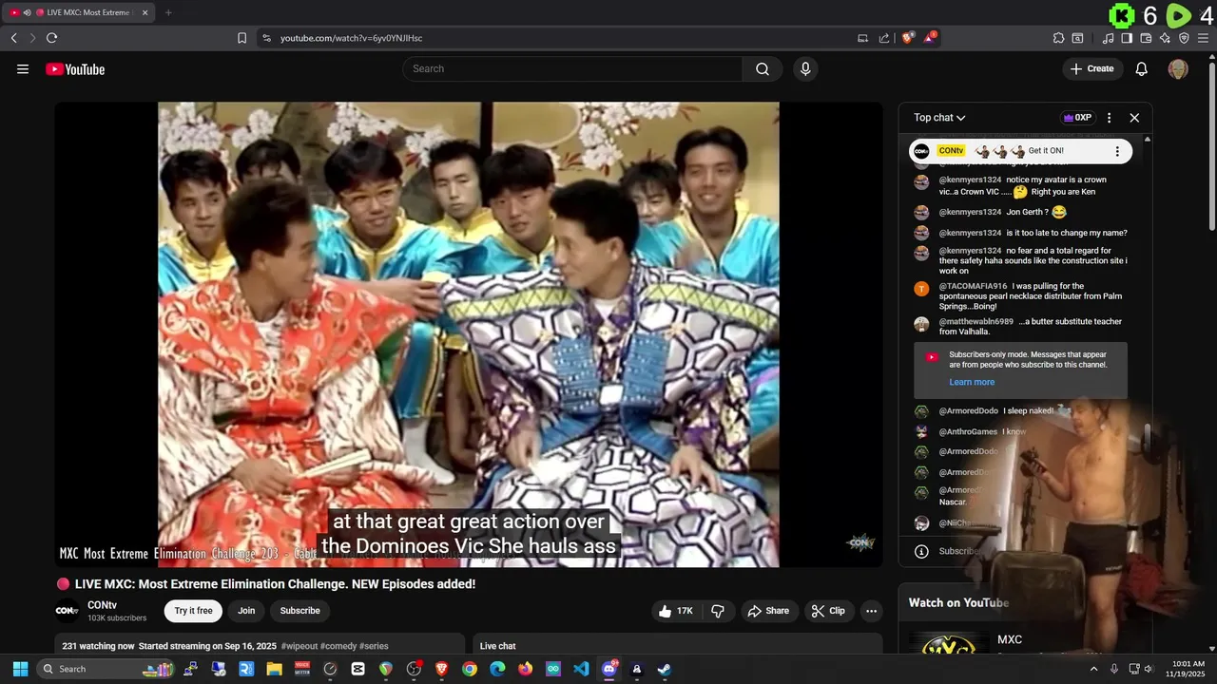Click the Windows taskbar Search box
Viewport: 1217px width, 684px height.
(107, 669)
